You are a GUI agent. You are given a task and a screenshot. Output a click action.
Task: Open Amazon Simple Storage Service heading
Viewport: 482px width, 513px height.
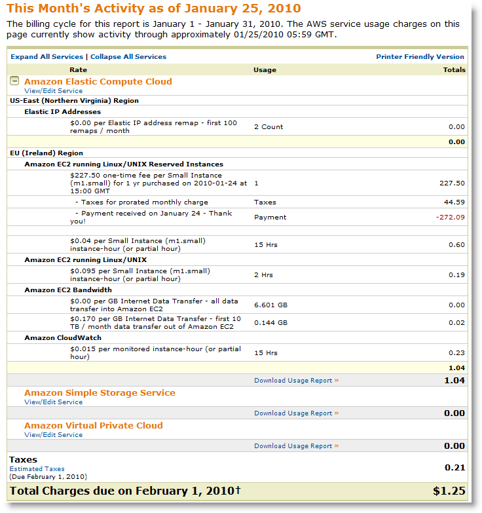(x=100, y=392)
